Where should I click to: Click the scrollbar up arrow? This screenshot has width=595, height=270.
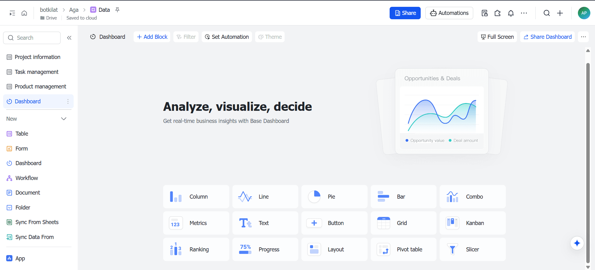588,51
